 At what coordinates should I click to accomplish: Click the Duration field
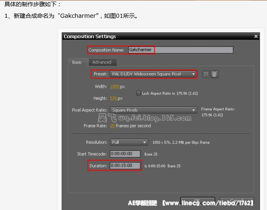click(x=125, y=166)
